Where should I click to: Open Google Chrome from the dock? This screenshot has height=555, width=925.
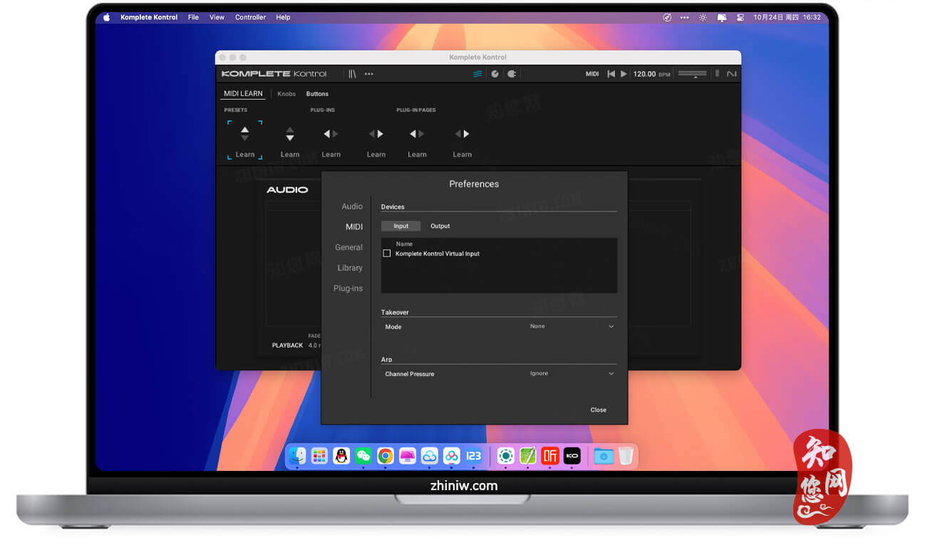[386, 456]
